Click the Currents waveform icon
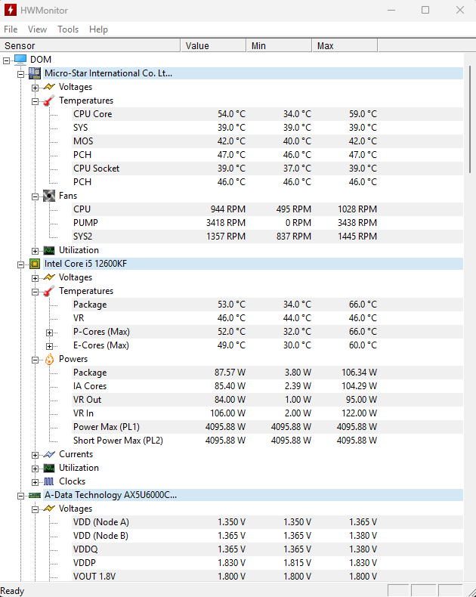Image resolution: width=476 pixels, height=597 pixels. click(49, 454)
